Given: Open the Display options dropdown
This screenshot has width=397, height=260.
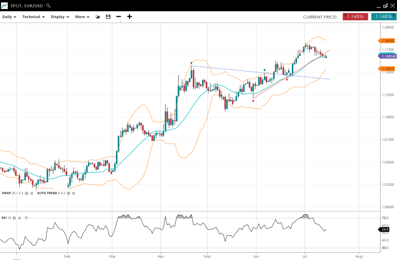Looking at the screenshot, I should pyautogui.click(x=60, y=17).
